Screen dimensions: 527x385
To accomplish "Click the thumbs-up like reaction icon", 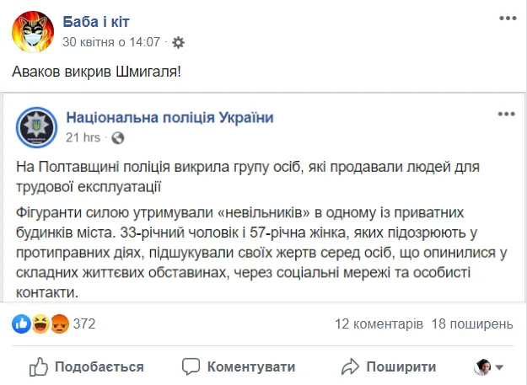I will [21, 324].
